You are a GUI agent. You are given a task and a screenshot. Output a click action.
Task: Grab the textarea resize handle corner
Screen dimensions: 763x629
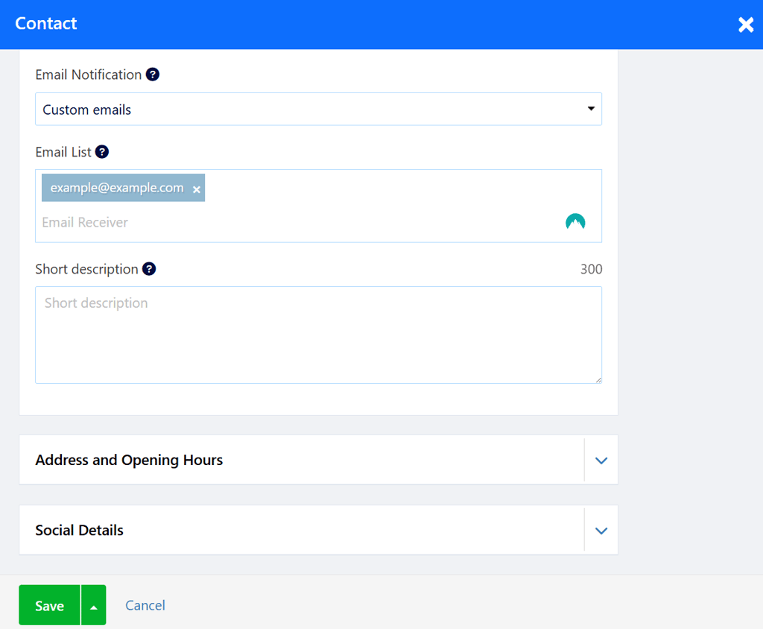[598, 380]
